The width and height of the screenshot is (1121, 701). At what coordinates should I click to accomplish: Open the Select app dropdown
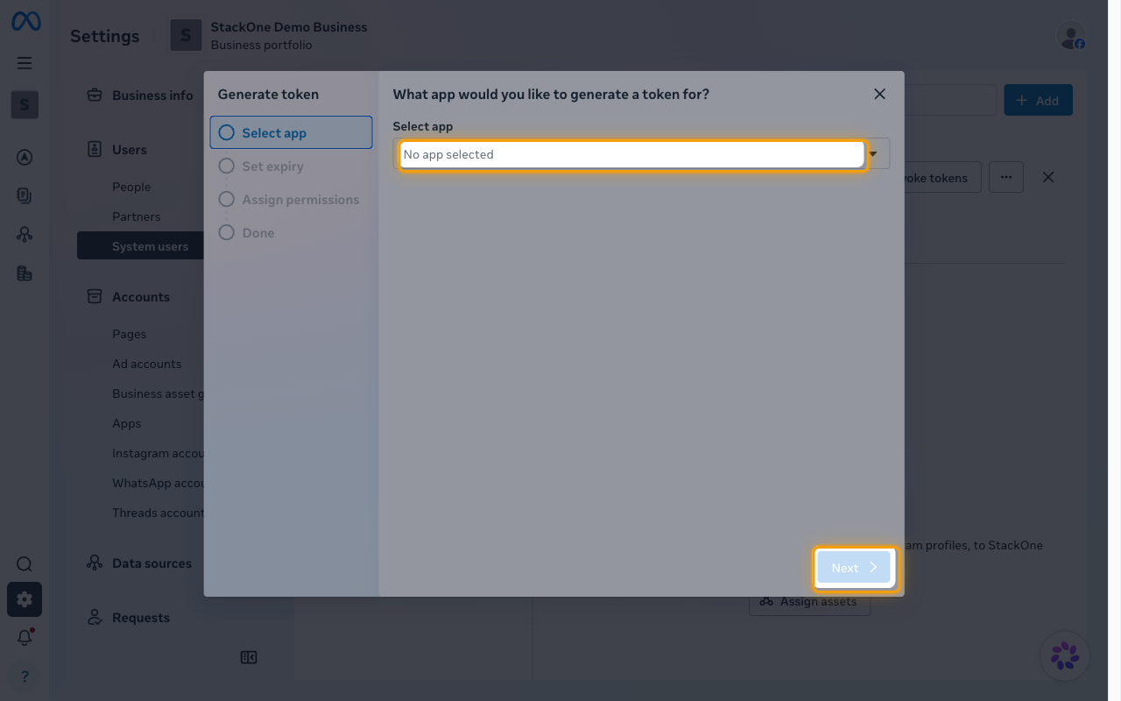pos(641,154)
